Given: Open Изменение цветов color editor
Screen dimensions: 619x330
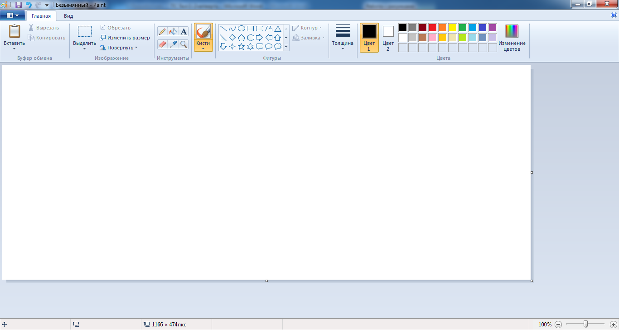Looking at the screenshot, I should pyautogui.click(x=512, y=38).
